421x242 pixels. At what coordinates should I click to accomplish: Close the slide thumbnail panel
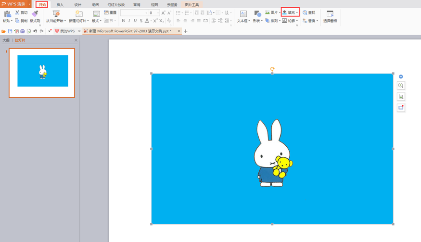[76, 40]
